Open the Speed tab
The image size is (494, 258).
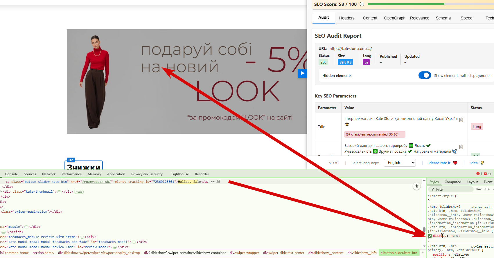click(x=466, y=18)
